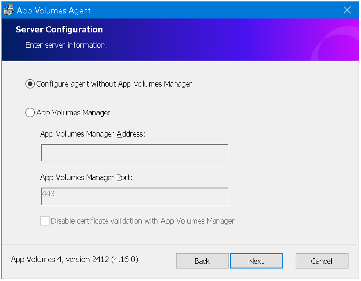Viewport: 361px width, 281px height.
Task: Click the version text 'App Volumes 4, version 2412 (4.16.0)'
Action: (x=75, y=259)
